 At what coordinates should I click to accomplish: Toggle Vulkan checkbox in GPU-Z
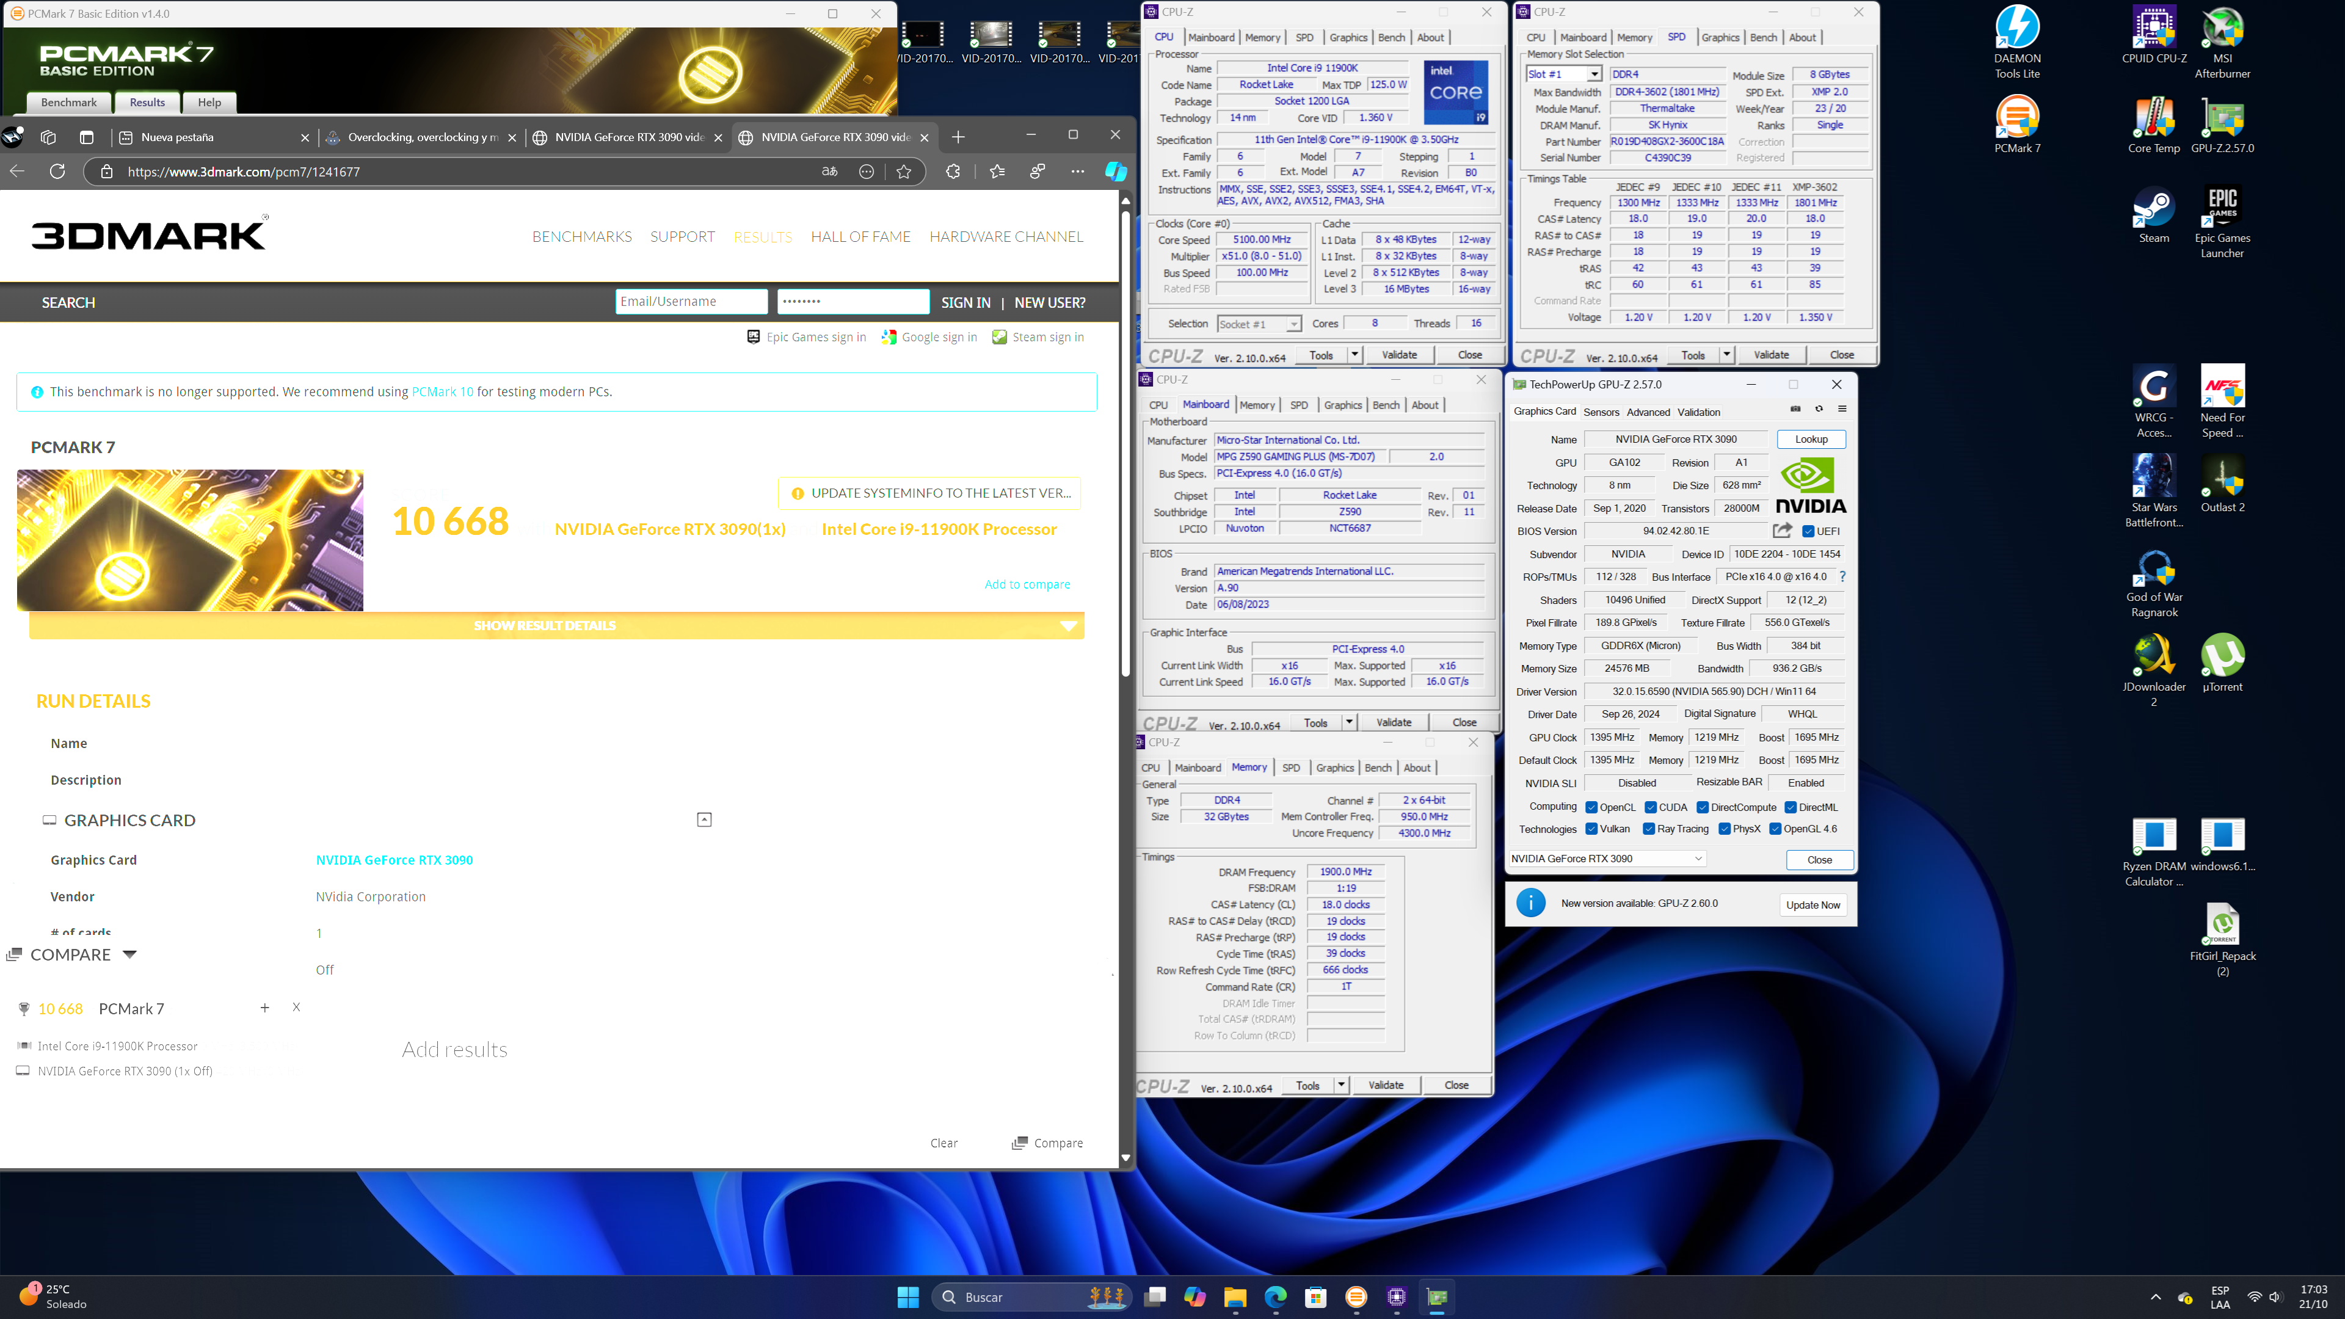point(1591,829)
